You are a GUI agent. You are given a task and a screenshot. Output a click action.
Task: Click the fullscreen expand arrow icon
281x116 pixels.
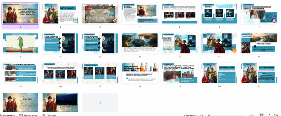pos(269,115)
